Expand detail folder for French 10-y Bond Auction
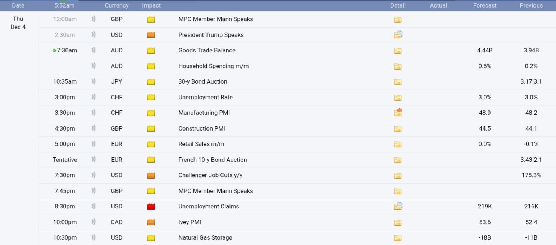This screenshot has height=245, width=556. (x=397, y=160)
